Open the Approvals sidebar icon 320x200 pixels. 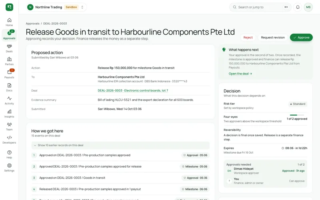click(x=9, y=33)
